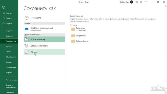The height and width of the screenshot is (94, 167).
Task: Click the new document icon beside Создать
Action: (x=4, y=18)
